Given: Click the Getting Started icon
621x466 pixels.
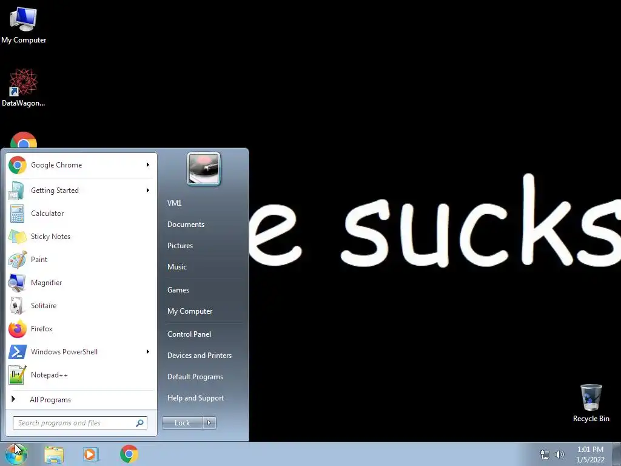Looking at the screenshot, I should click(16, 191).
